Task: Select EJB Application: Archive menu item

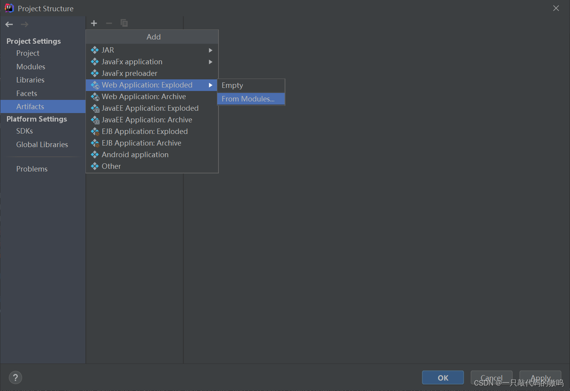Action: 152,143
